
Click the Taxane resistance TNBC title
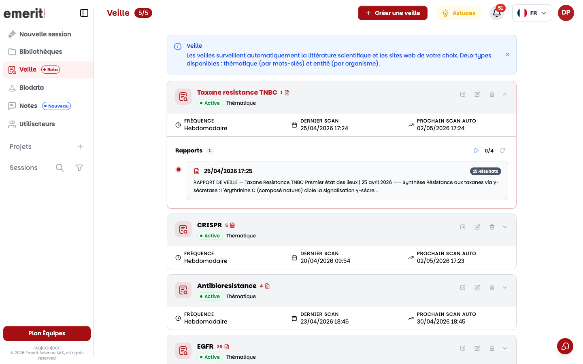tap(237, 93)
